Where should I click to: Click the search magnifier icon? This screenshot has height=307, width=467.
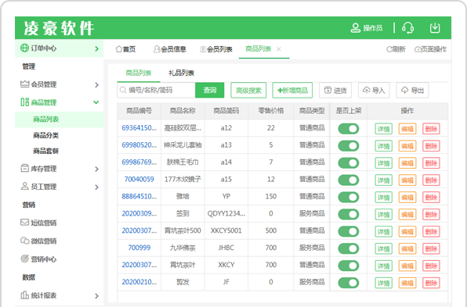[x=123, y=90]
